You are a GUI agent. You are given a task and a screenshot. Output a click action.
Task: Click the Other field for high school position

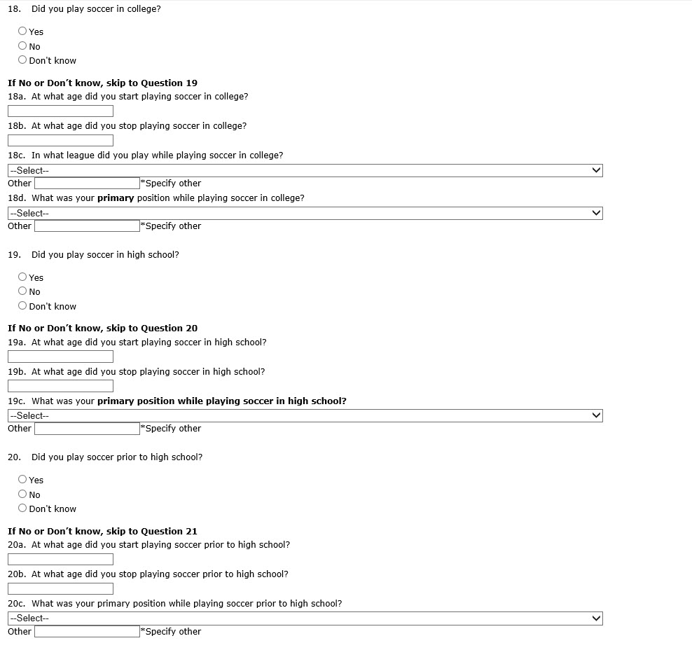click(87, 429)
